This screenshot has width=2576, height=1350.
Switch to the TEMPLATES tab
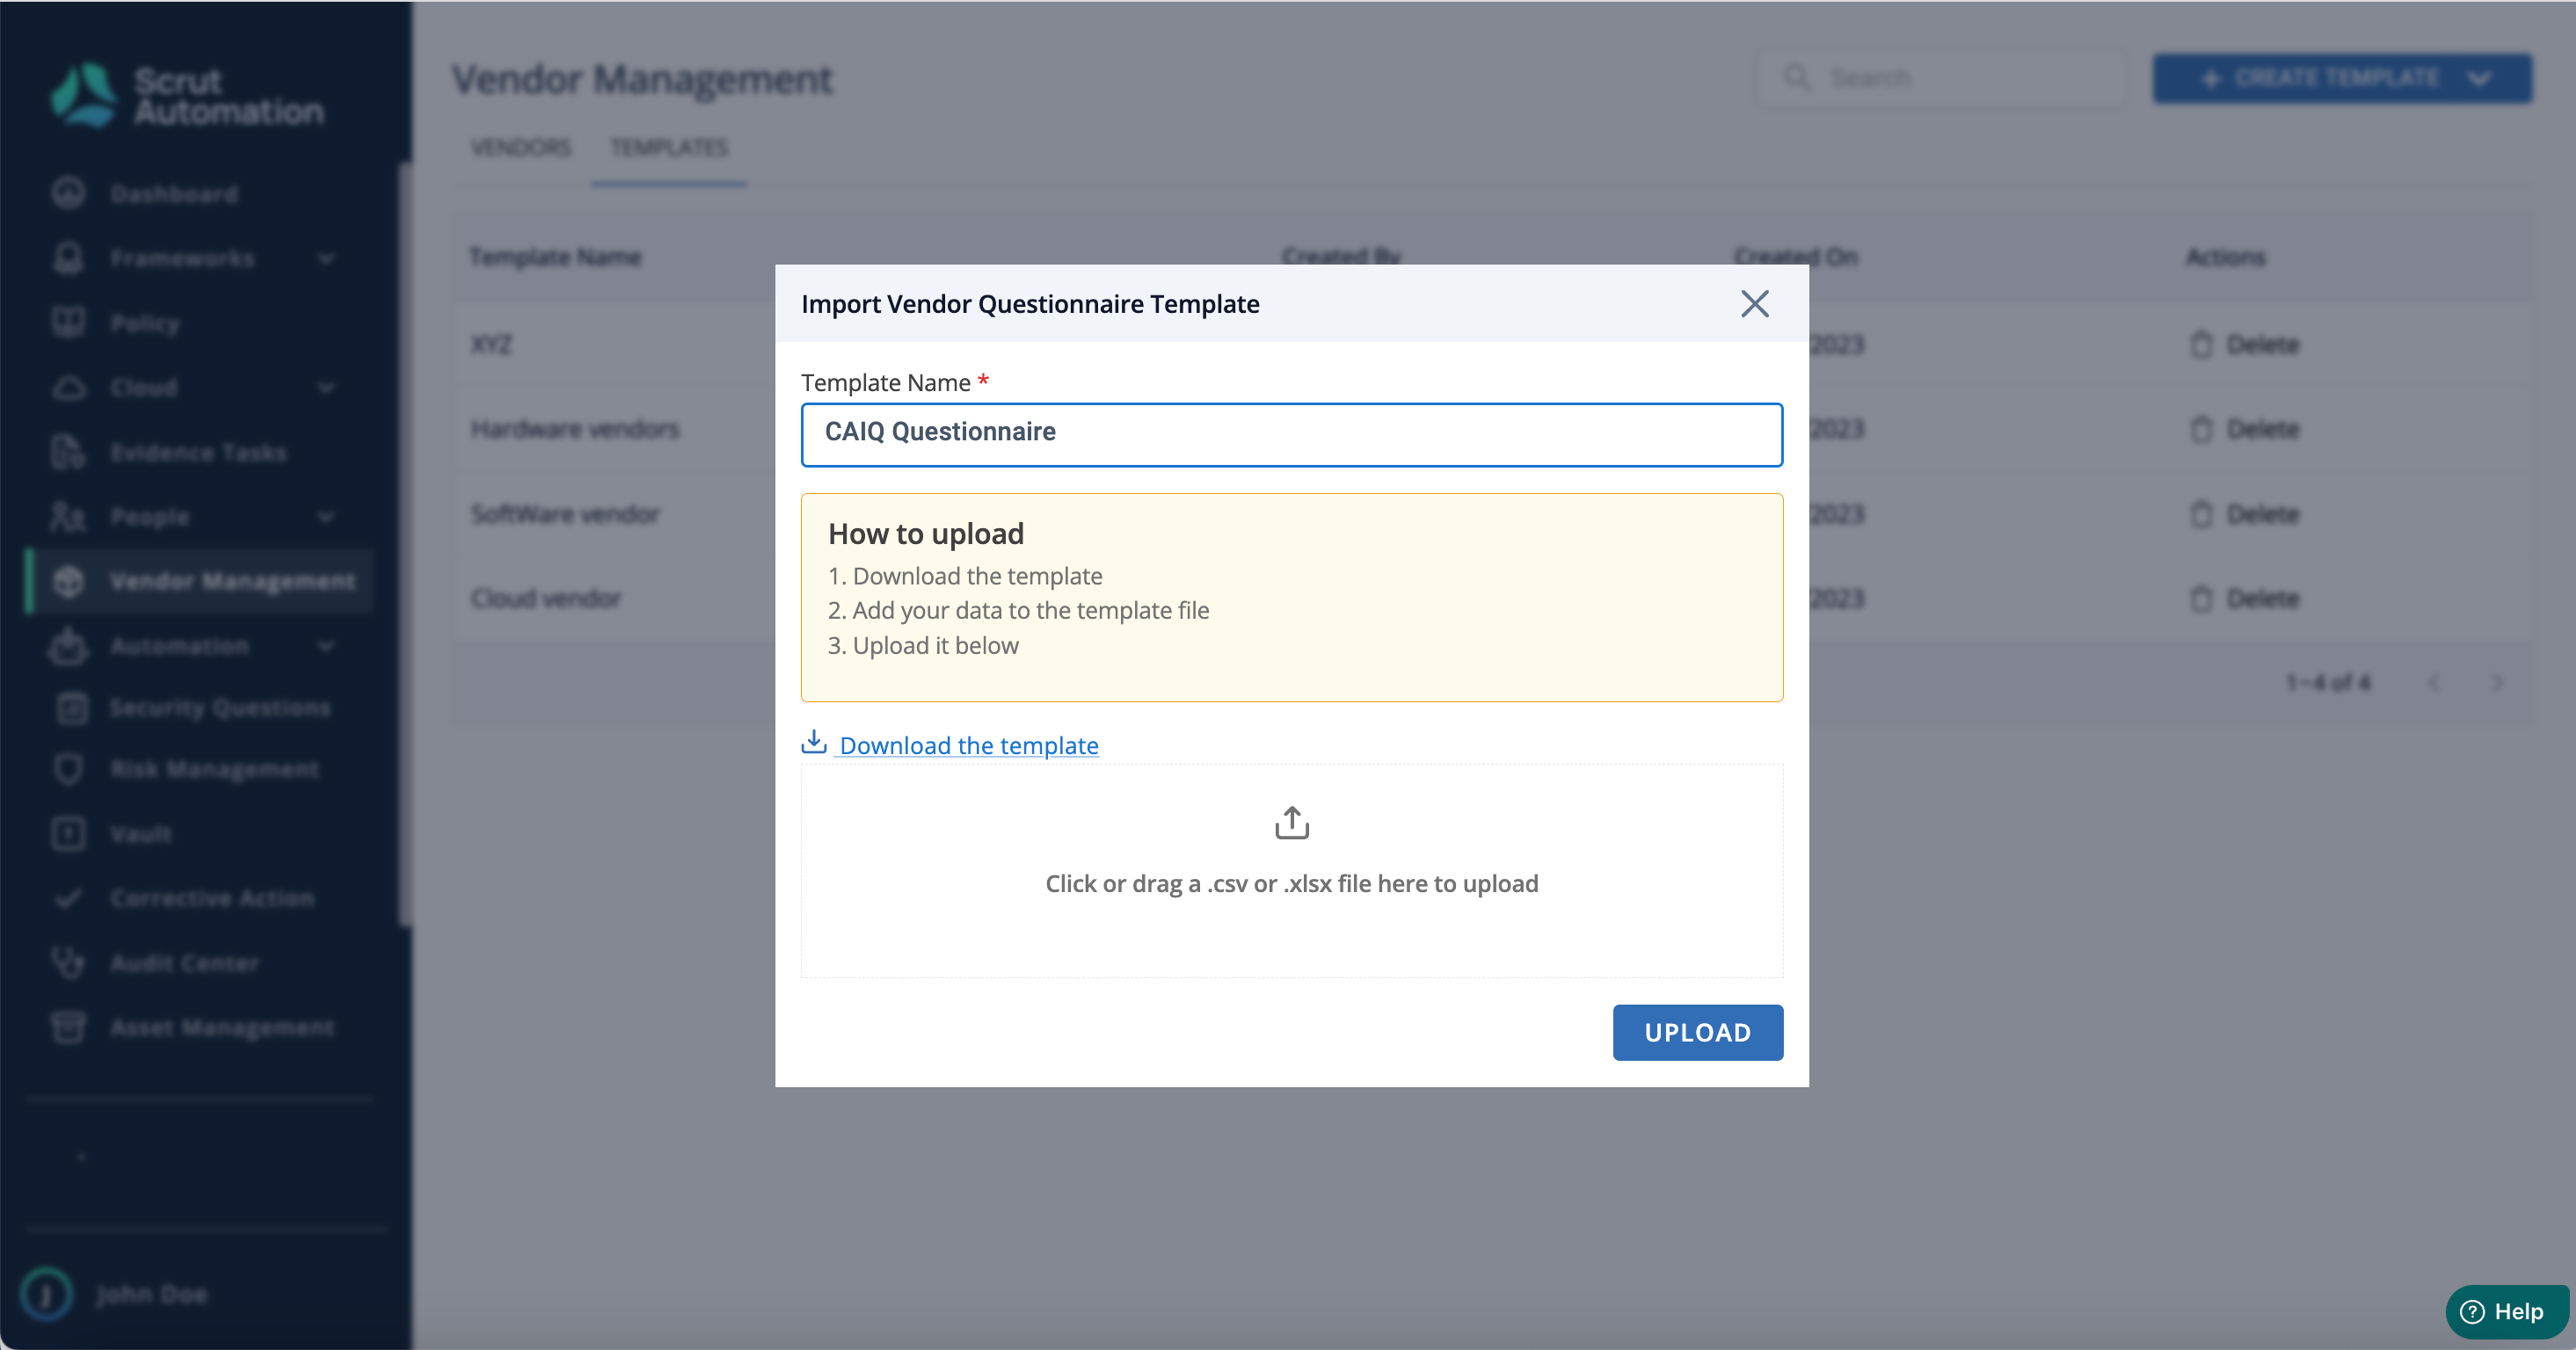669,148
